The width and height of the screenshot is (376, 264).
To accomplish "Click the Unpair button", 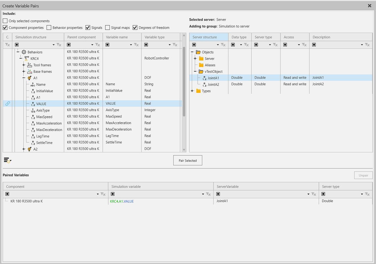I will pos(363,175).
